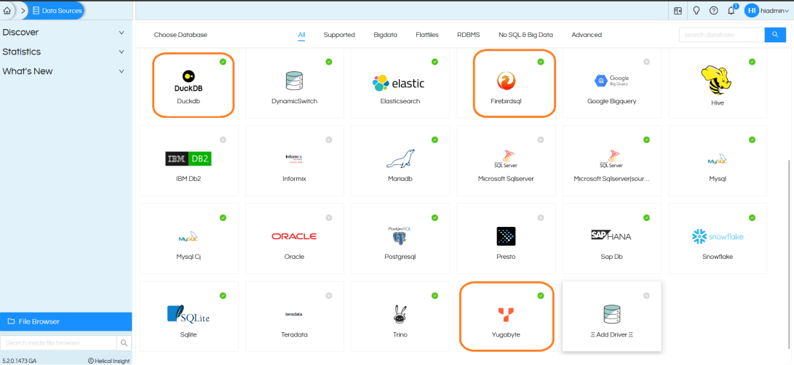Open the notifications bell

(x=731, y=11)
